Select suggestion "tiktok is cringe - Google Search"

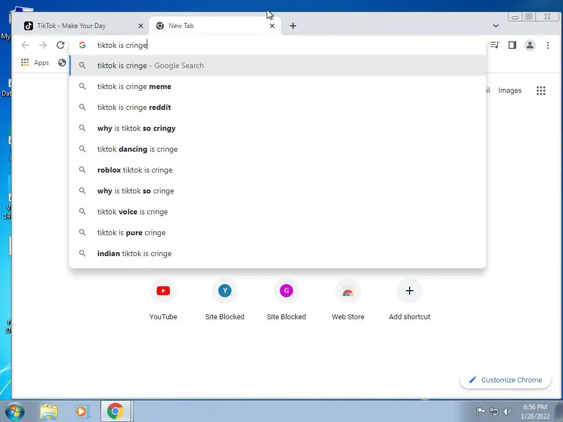(x=278, y=66)
